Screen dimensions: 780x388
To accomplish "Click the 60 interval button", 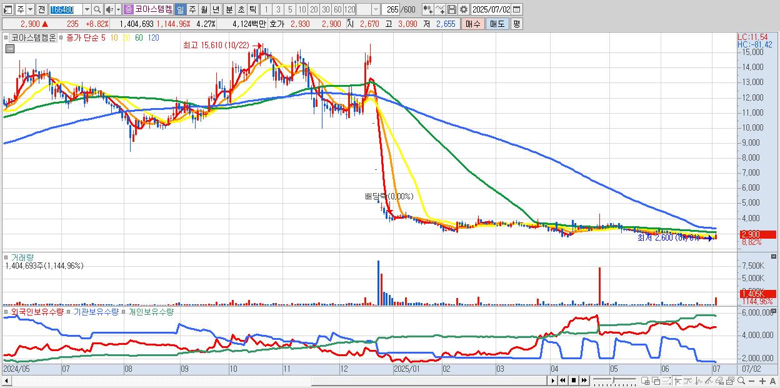I will coord(337,10).
